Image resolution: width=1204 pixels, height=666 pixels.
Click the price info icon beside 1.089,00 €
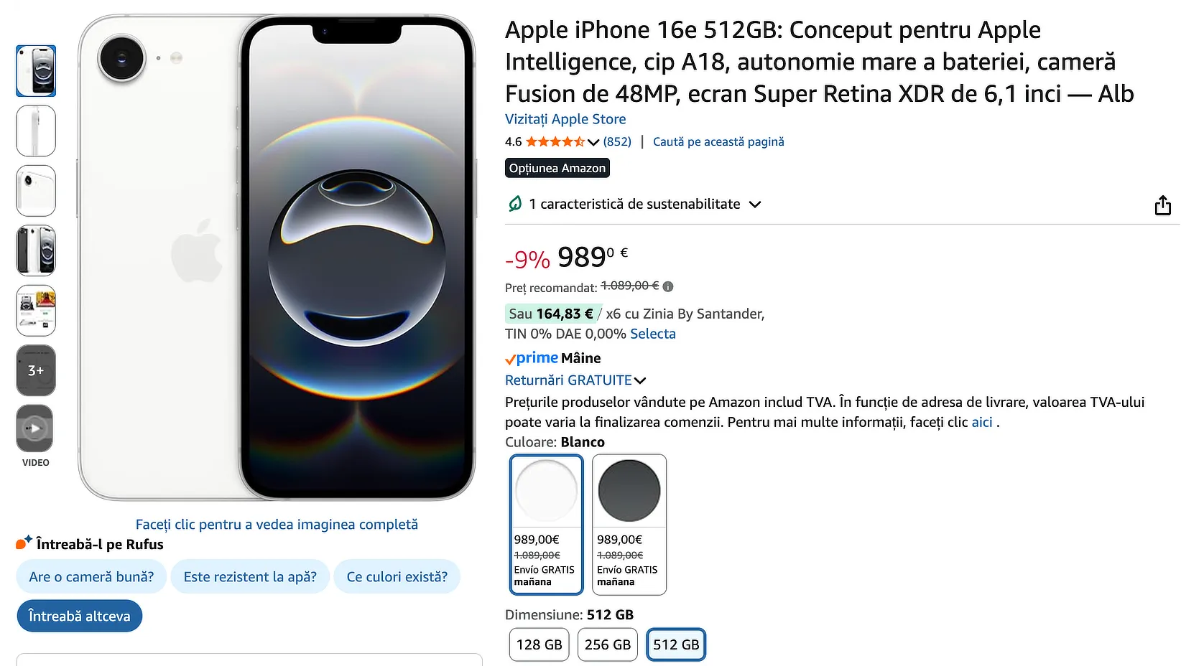(668, 287)
